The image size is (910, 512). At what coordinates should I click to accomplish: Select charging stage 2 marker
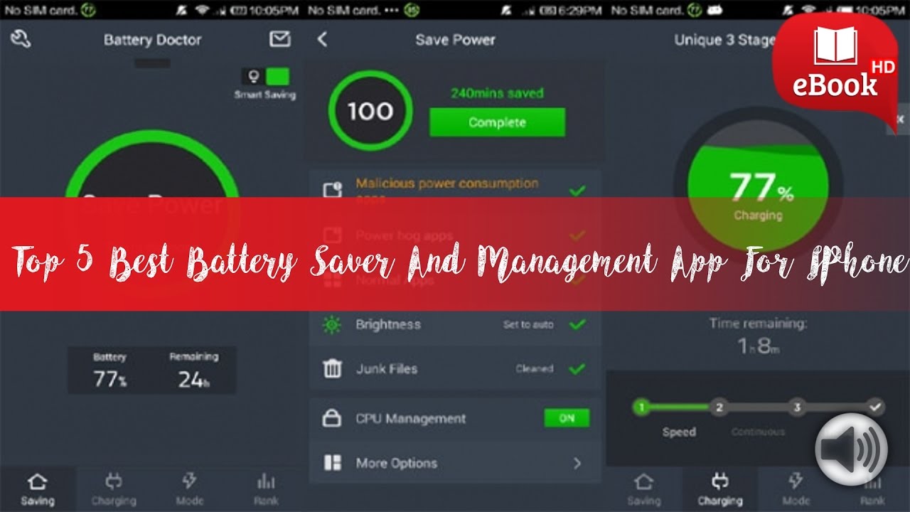(x=719, y=407)
